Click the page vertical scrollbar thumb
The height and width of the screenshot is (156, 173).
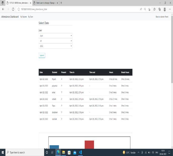pyautogui.click(x=172, y=49)
